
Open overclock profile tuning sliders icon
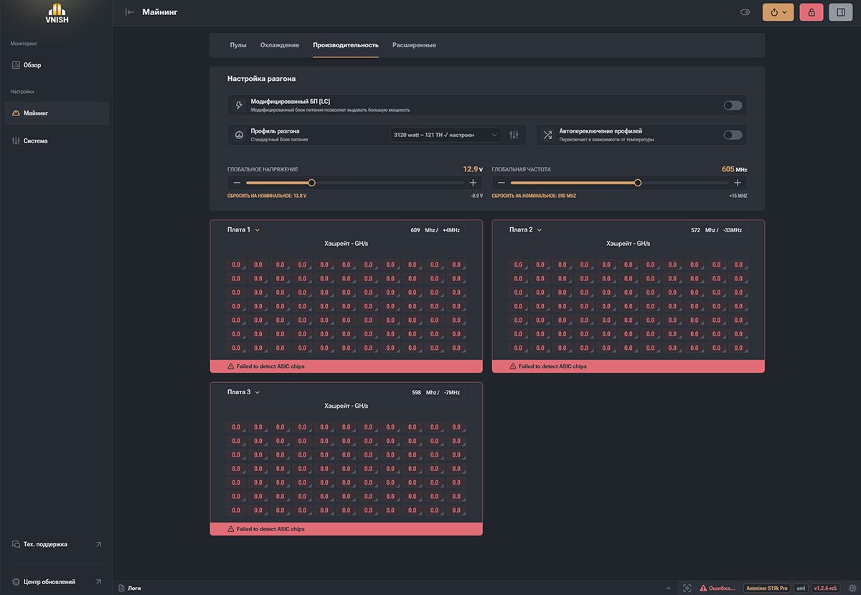tap(514, 135)
